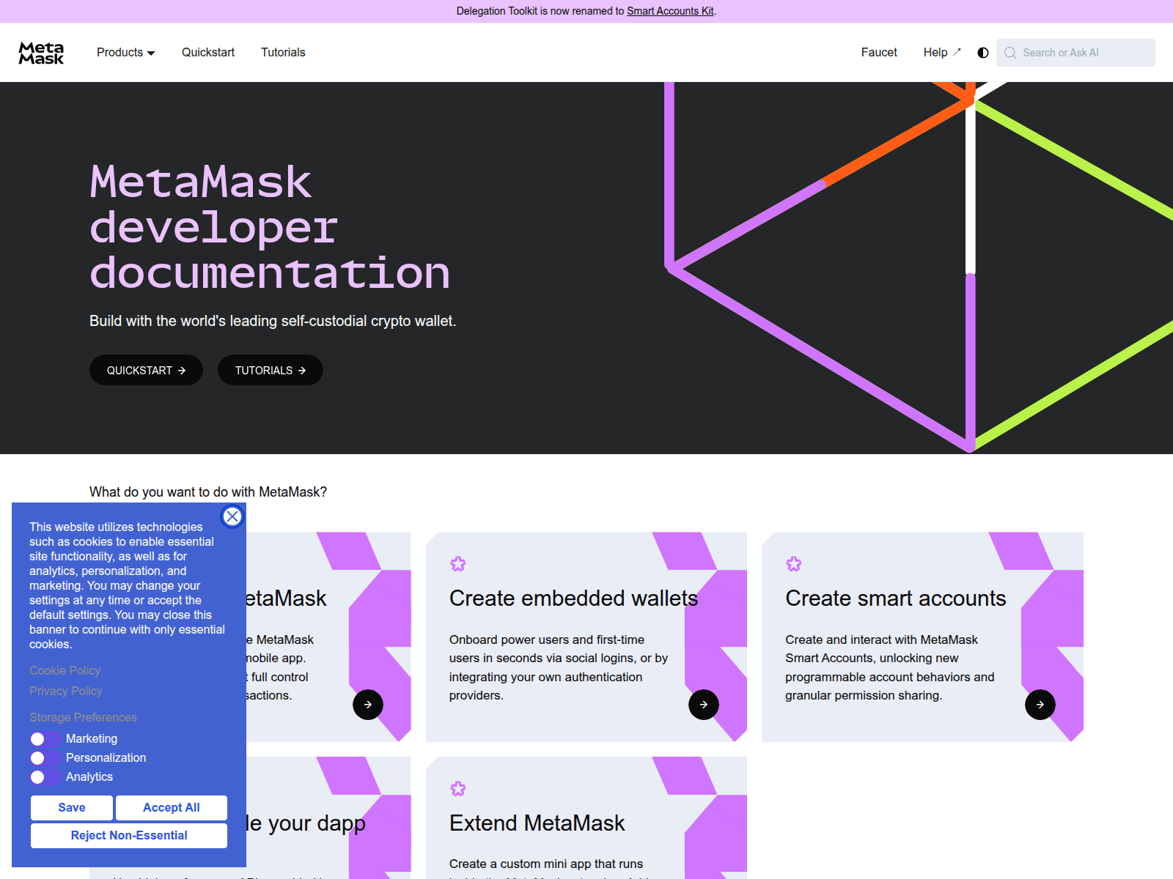1173x879 pixels.
Task: Click flower icon on Create smart accounts card
Action: (x=794, y=564)
